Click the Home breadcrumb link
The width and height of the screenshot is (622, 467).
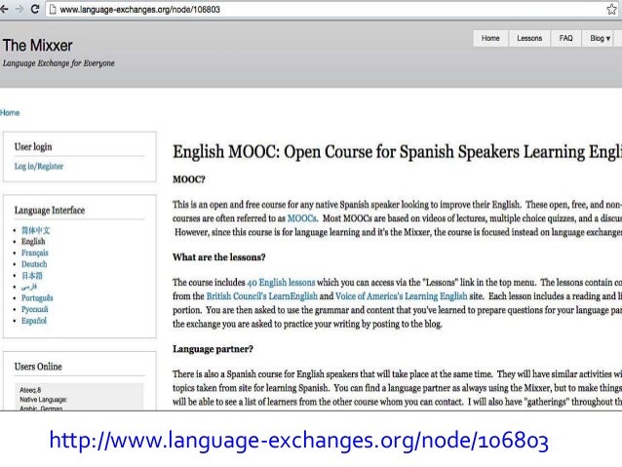click(x=10, y=113)
